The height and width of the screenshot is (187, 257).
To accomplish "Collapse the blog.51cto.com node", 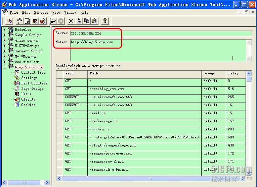I will click(4, 67).
